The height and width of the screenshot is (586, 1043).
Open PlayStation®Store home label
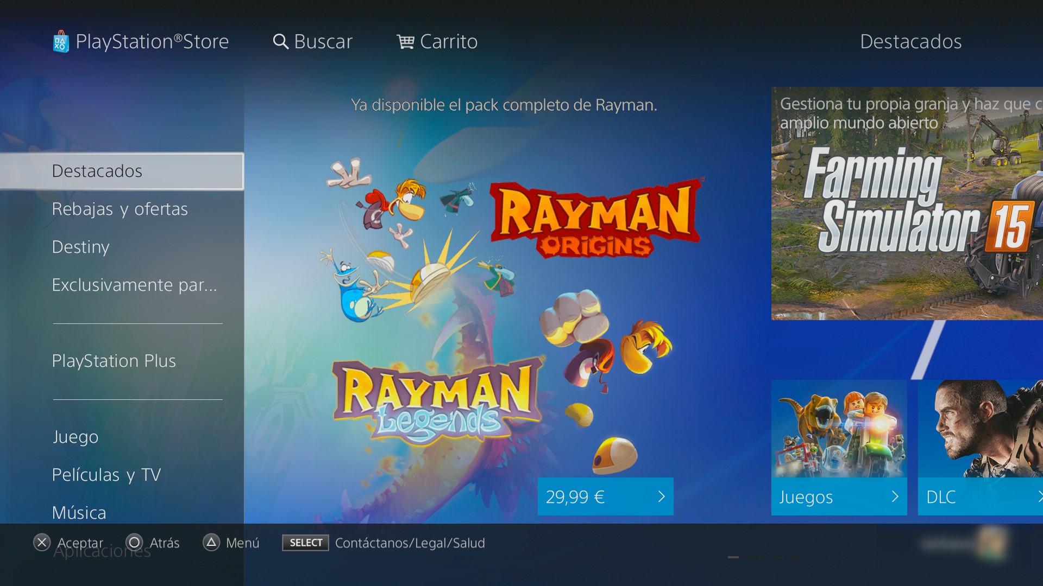point(152,42)
